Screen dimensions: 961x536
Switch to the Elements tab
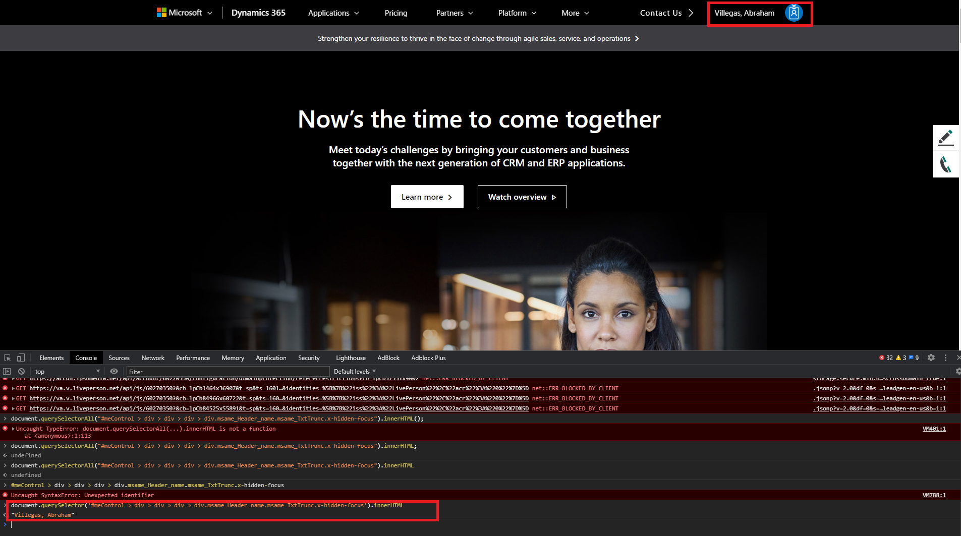click(x=51, y=358)
